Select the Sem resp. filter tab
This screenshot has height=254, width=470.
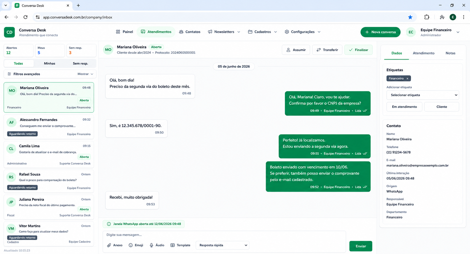click(81, 63)
